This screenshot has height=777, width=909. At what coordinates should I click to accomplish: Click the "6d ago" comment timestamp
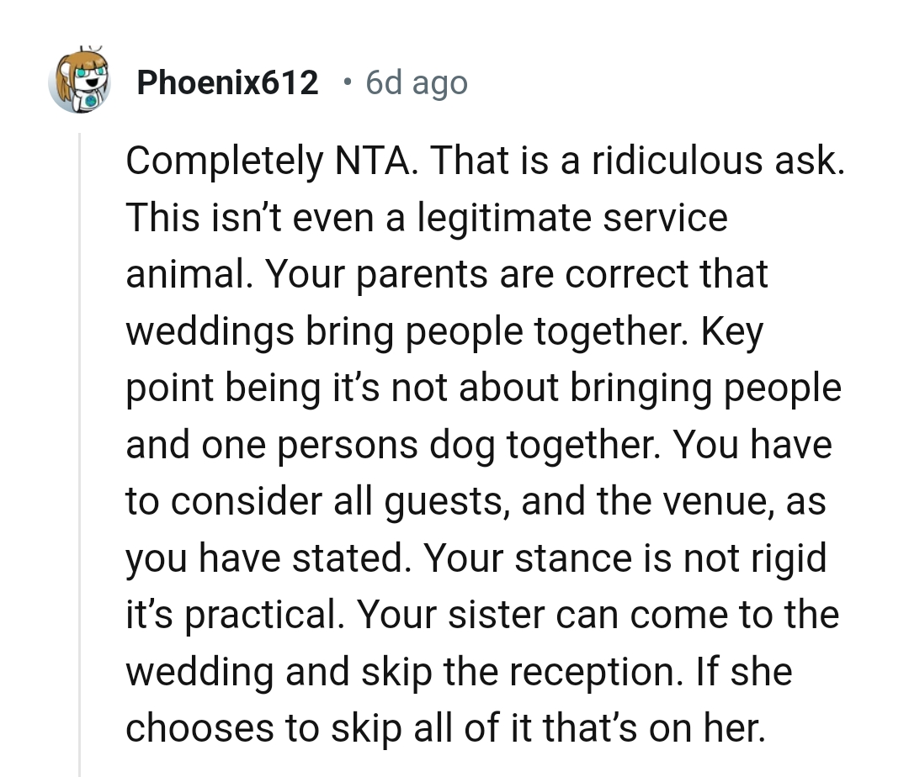tap(417, 83)
